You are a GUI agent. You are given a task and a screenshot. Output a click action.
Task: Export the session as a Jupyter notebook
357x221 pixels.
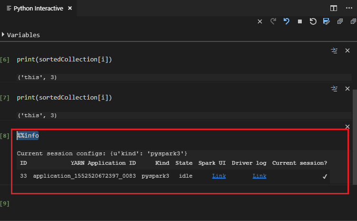coord(326,21)
